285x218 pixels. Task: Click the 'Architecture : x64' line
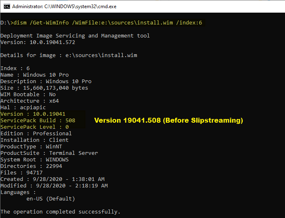30,101
